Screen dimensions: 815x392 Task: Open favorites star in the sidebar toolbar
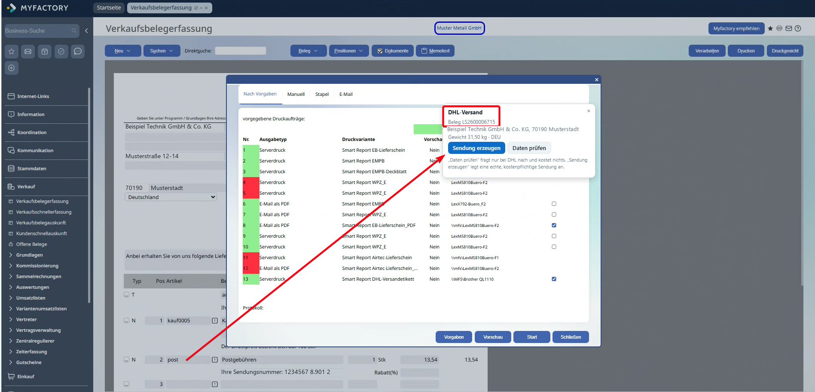(12, 52)
